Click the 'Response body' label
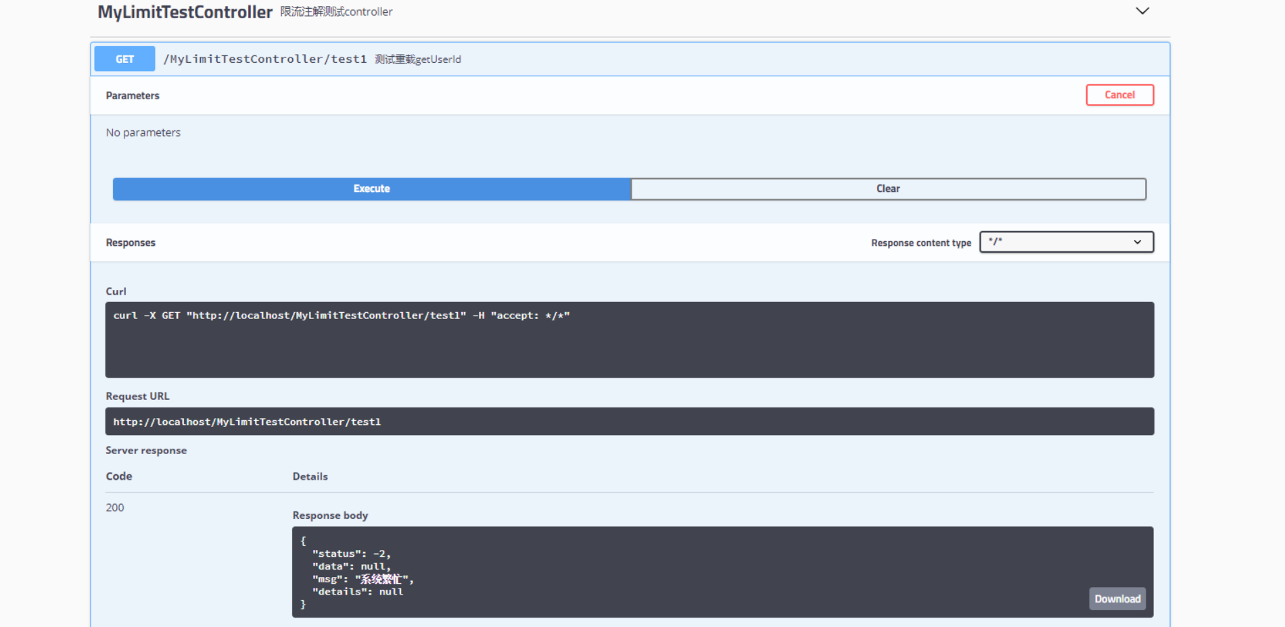 pyautogui.click(x=330, y=515)
